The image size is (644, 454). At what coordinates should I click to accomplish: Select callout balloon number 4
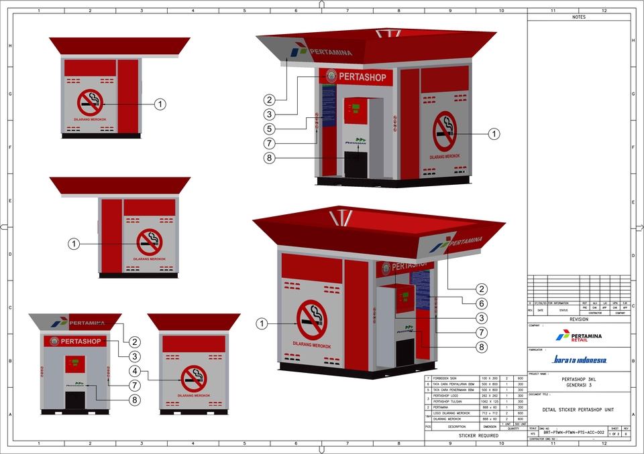click(135, 370)
